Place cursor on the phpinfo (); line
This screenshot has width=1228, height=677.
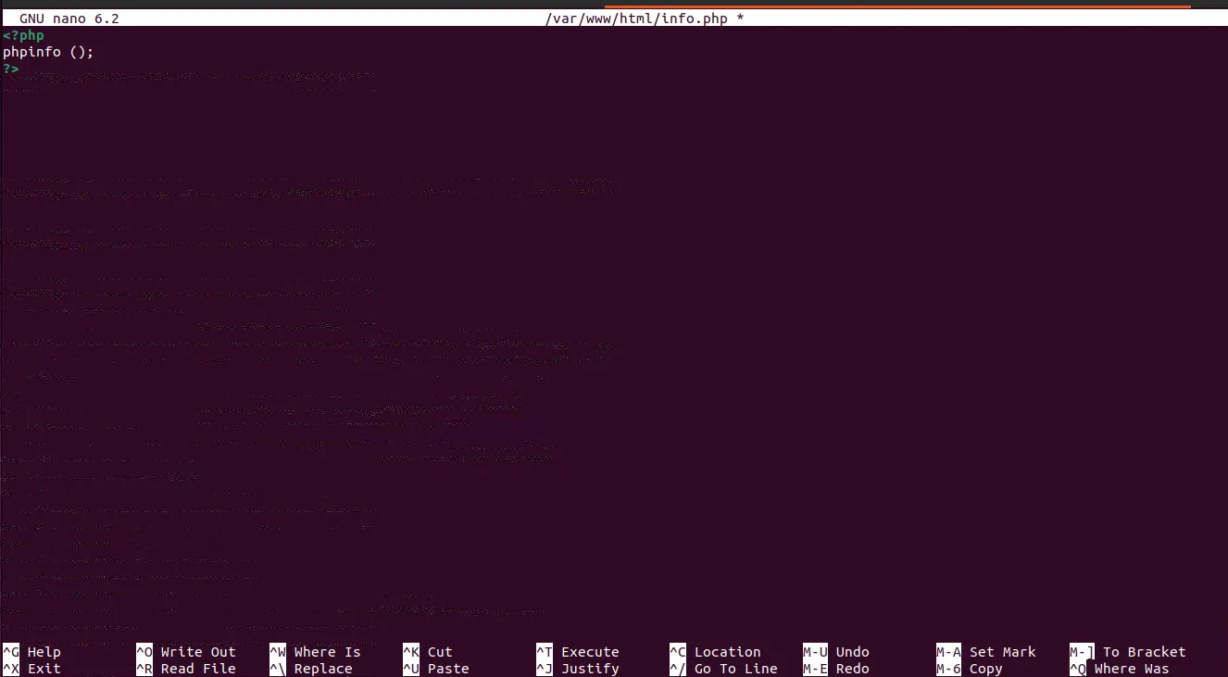coord(48,52)
